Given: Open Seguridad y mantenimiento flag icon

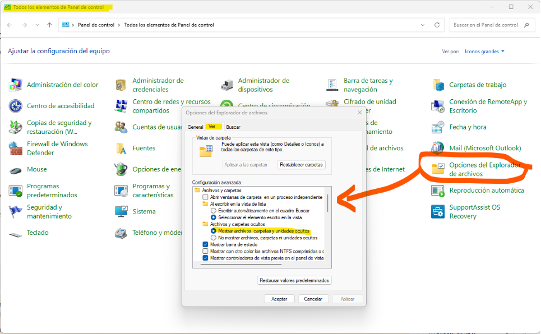Looking at the screenshot, I should (16, 211).
